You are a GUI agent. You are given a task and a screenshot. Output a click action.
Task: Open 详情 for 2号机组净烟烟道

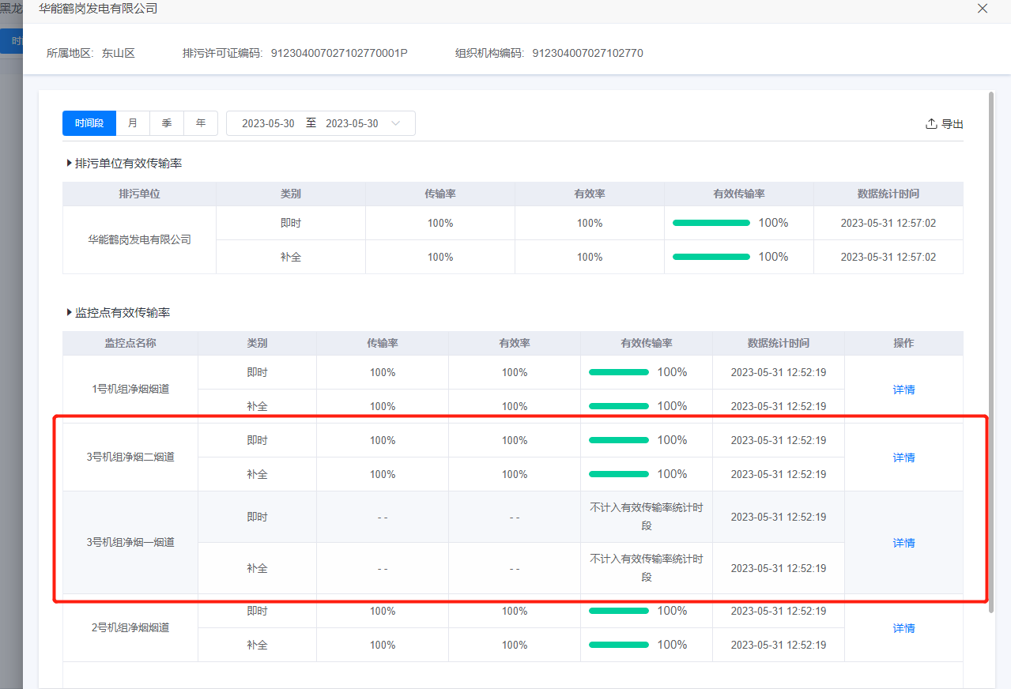point(903,628)
